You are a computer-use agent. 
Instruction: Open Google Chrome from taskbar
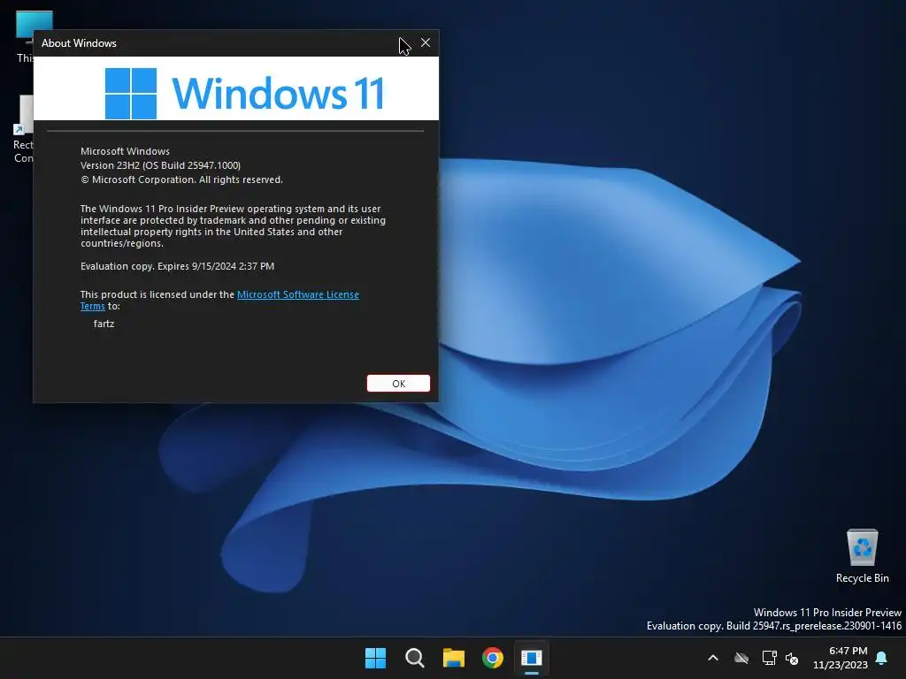492,658
